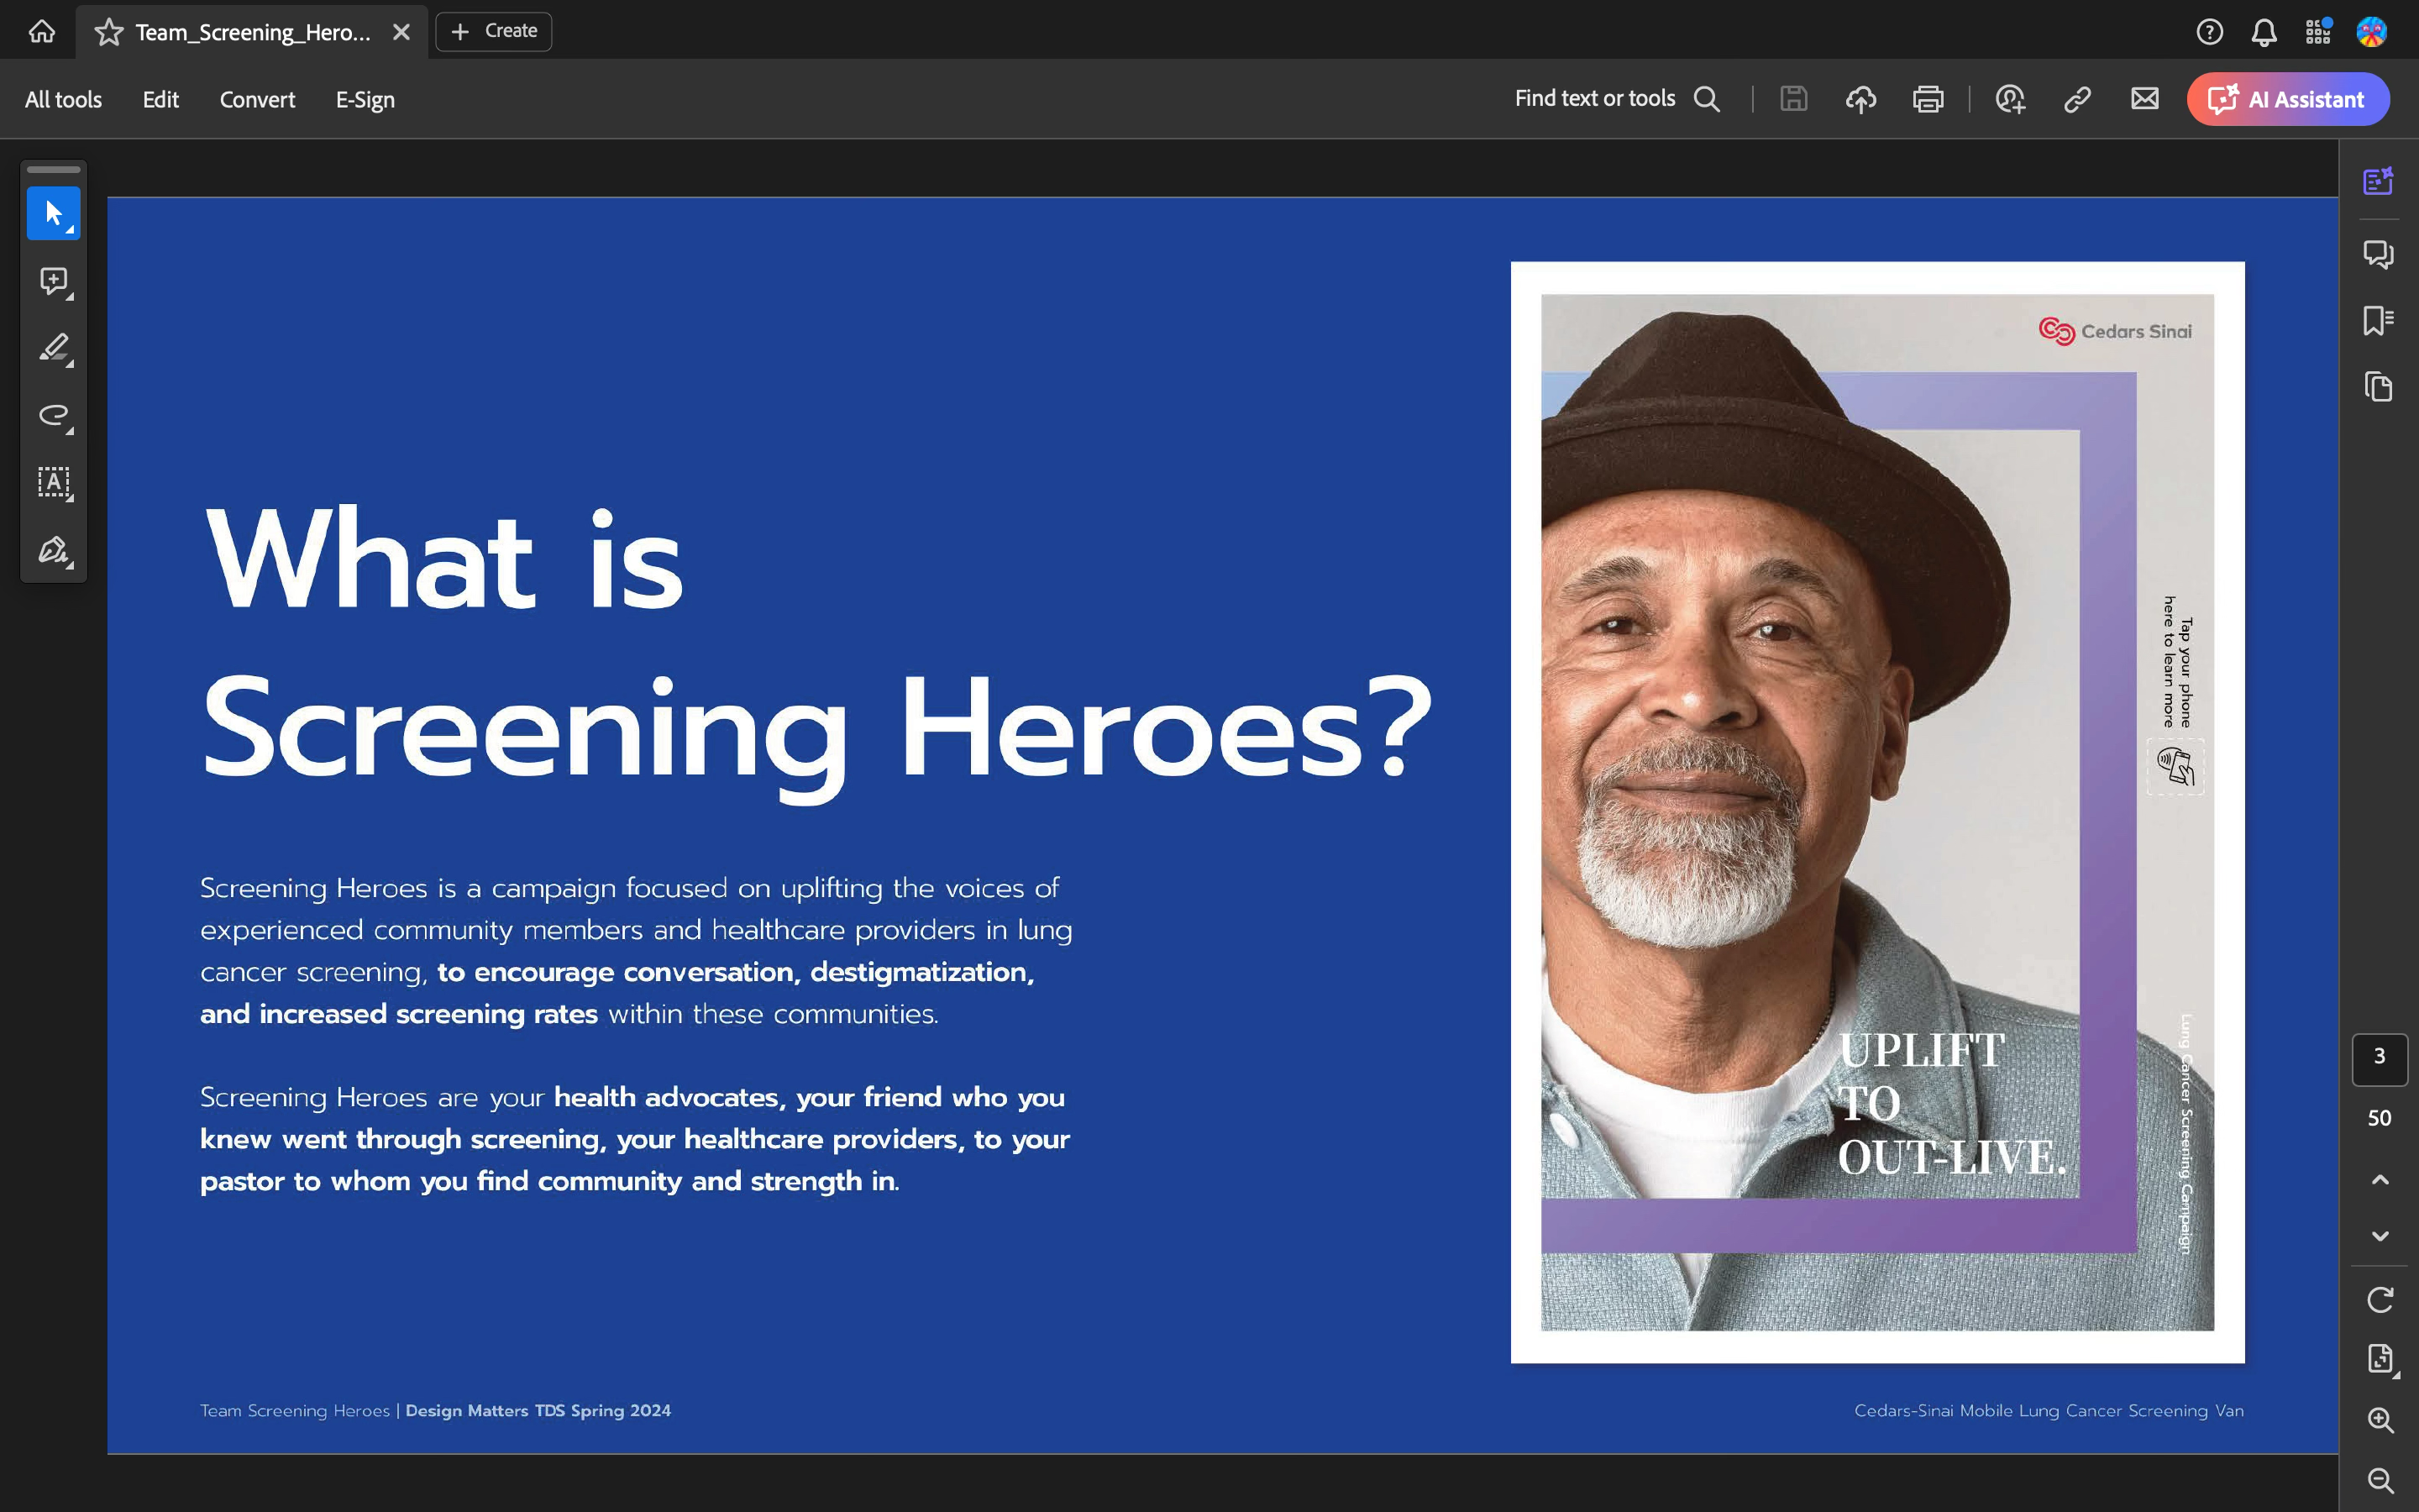This screenshot has width=2419, height=1512.
Task: Star the Team_Screening_Hero document tab
Action: pyautogui.click(x=108, y=32)
